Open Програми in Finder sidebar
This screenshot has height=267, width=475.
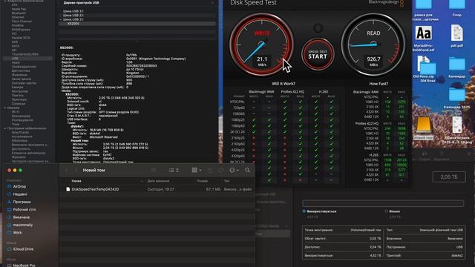(x=22, y=202)
